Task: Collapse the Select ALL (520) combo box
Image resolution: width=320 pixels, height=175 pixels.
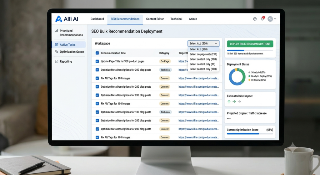Action: (x=203, y=43)
